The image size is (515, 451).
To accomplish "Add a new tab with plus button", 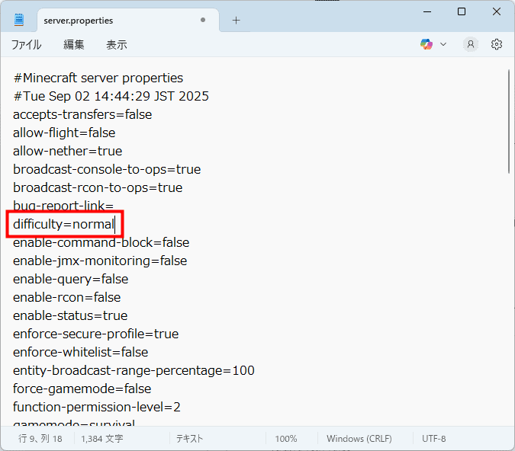I will pyautogui.click(x=236, y=21).
